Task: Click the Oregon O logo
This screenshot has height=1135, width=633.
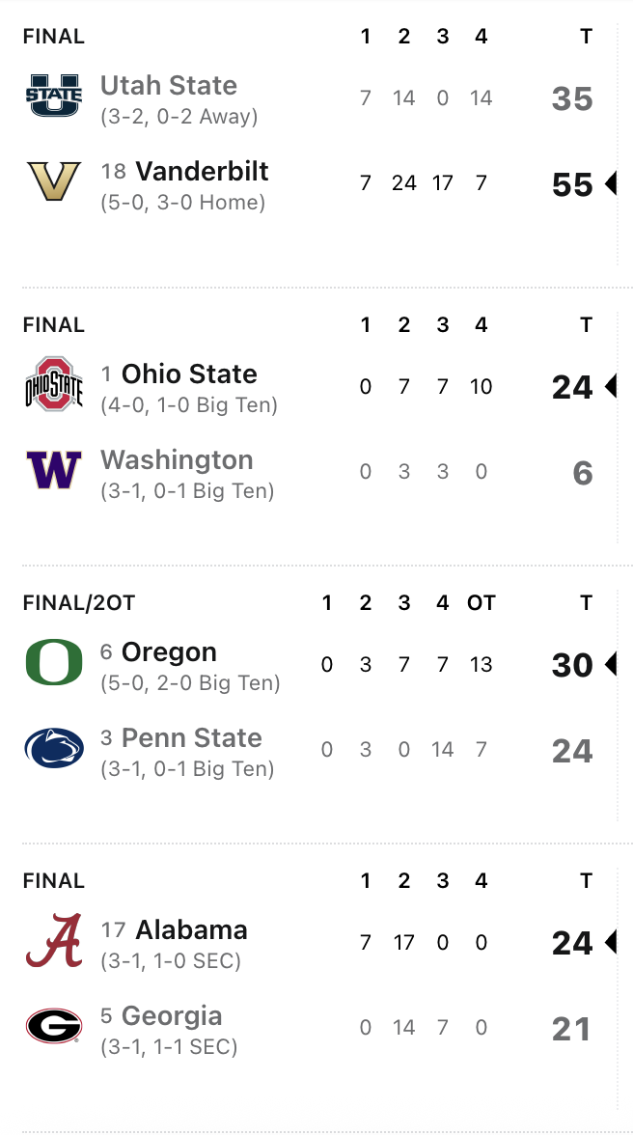Action: point(54,662)
